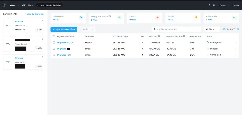The height and width of the screenshot is (115, 242).
Task: Click the Migration Plan Name column header
Action: click(x=66, y=37)
